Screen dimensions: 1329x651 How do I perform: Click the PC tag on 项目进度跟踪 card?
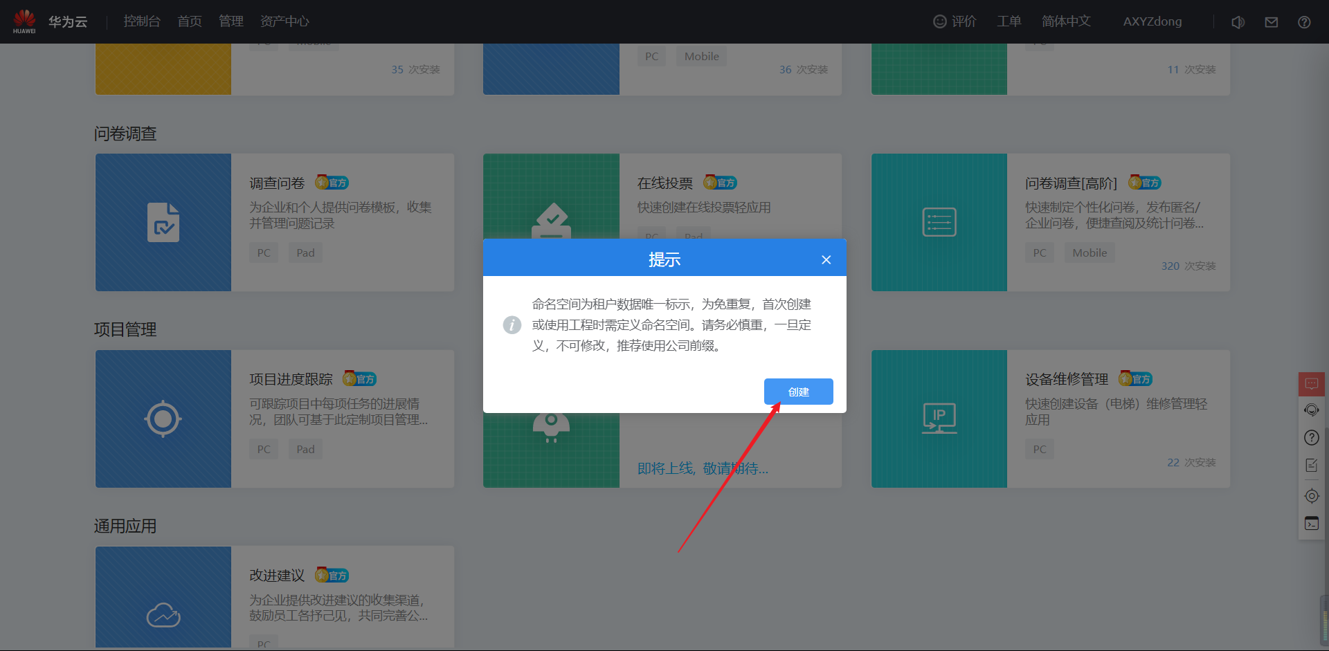click(264, 450)
